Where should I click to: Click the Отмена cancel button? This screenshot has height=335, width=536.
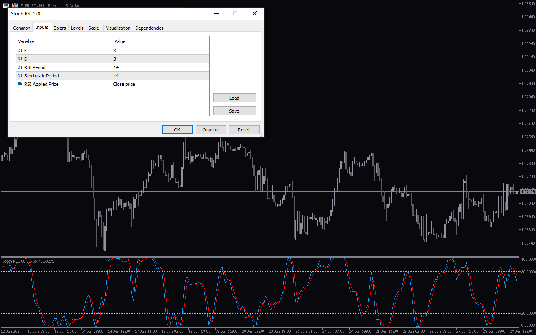coord(211,130)
